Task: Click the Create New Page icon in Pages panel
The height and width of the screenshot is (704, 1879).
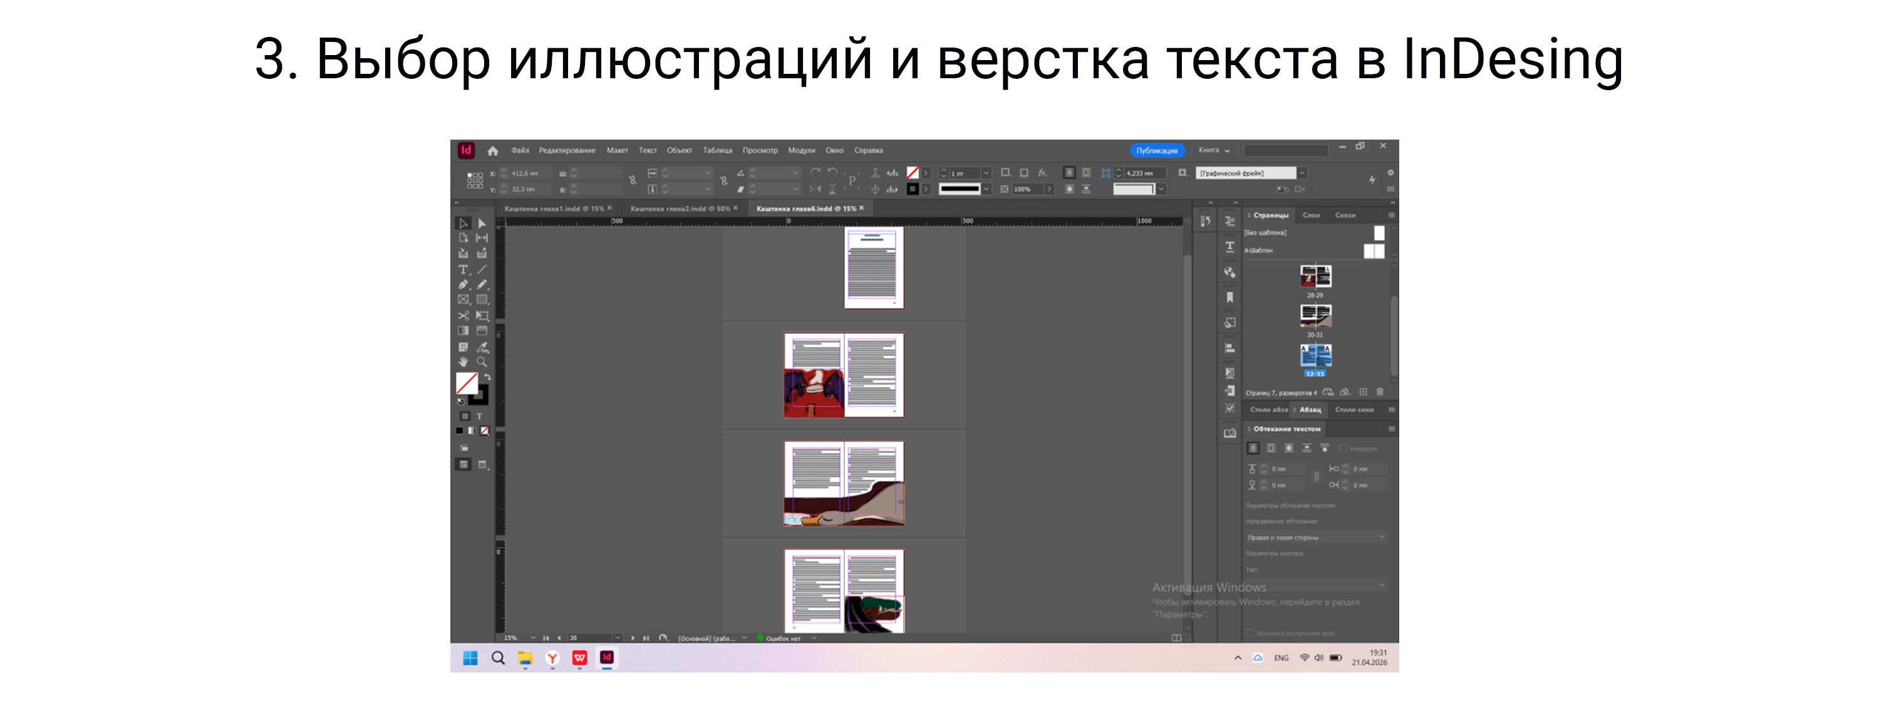Action: click(1364, 392)
